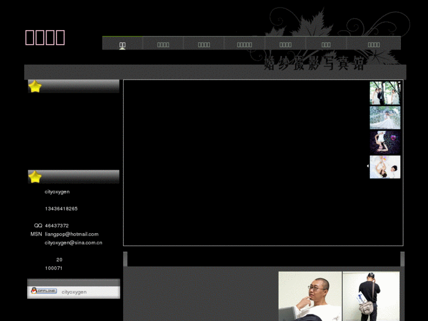Click the postal code 100071

pos(54,268)
